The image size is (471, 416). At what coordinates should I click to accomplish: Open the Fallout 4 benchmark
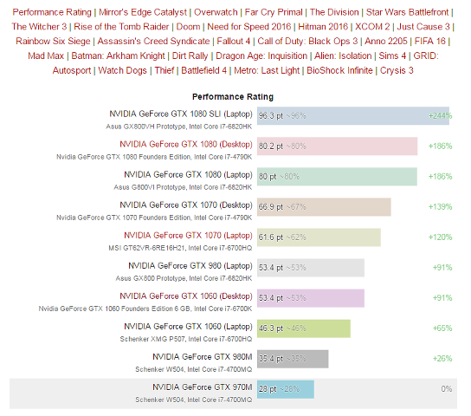(234, 42)
